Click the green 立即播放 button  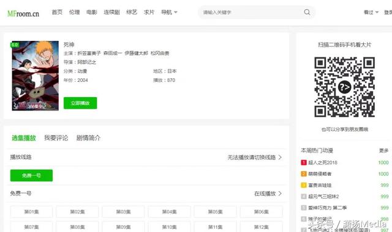click(x=80, y=103)
